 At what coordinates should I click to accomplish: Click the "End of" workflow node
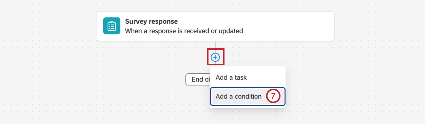198,79
